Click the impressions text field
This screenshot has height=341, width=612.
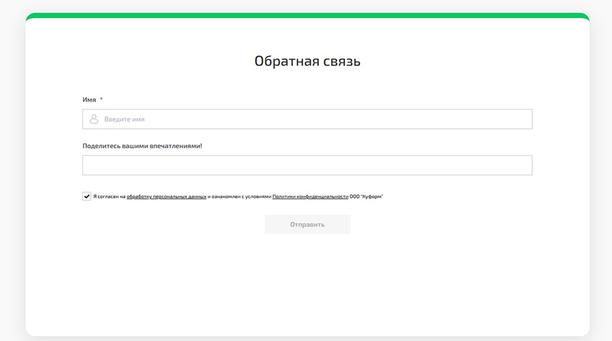coord(307,165)
